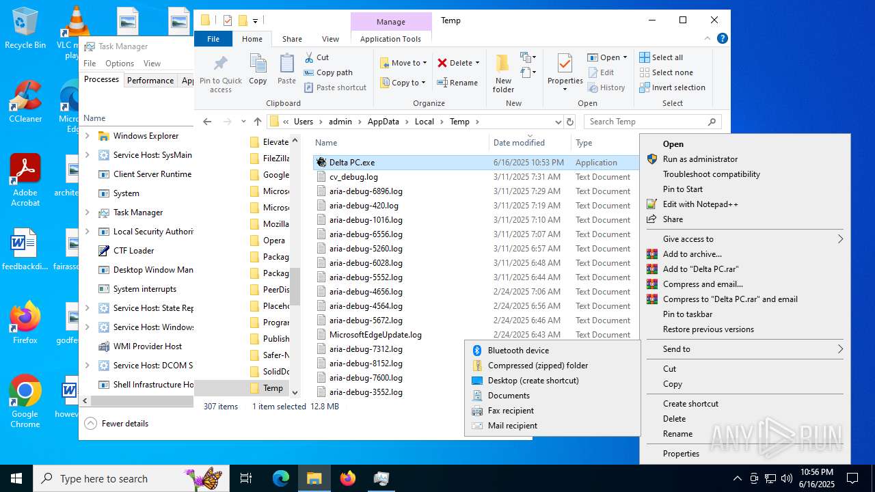Click the Edit button in the Open group
The height and width of the screenshot is (492, 875).
[x=601, y=72]
